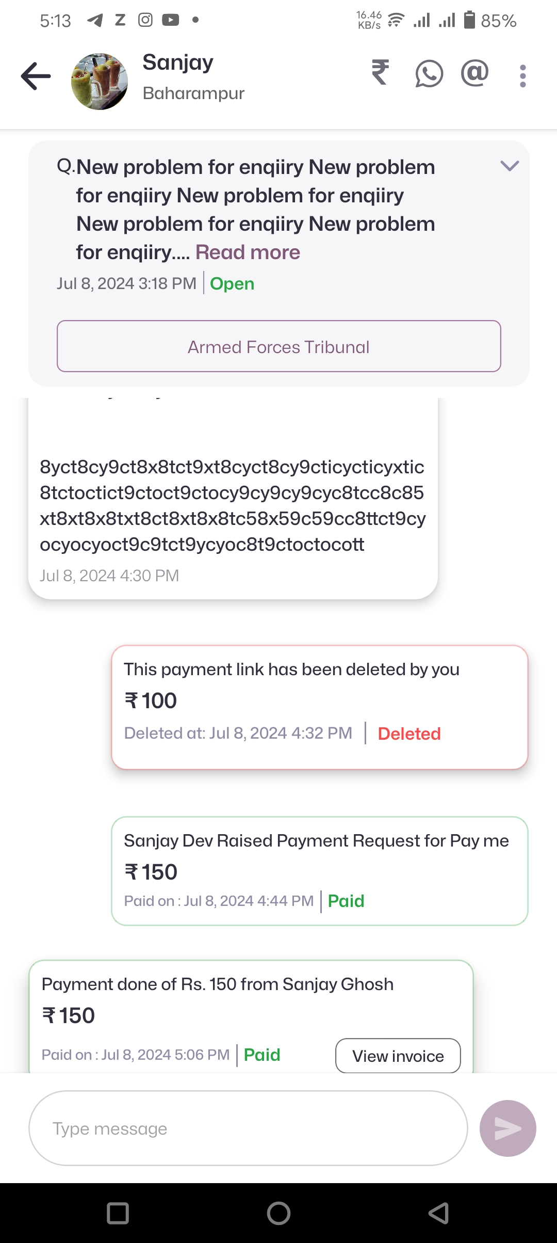This screenshot has width=557, height=1243.
Task: Tap the deleted ₹100 payment link card
Action: [x=319, y=707]
